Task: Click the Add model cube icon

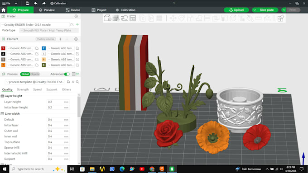Action: pos(107,18)
